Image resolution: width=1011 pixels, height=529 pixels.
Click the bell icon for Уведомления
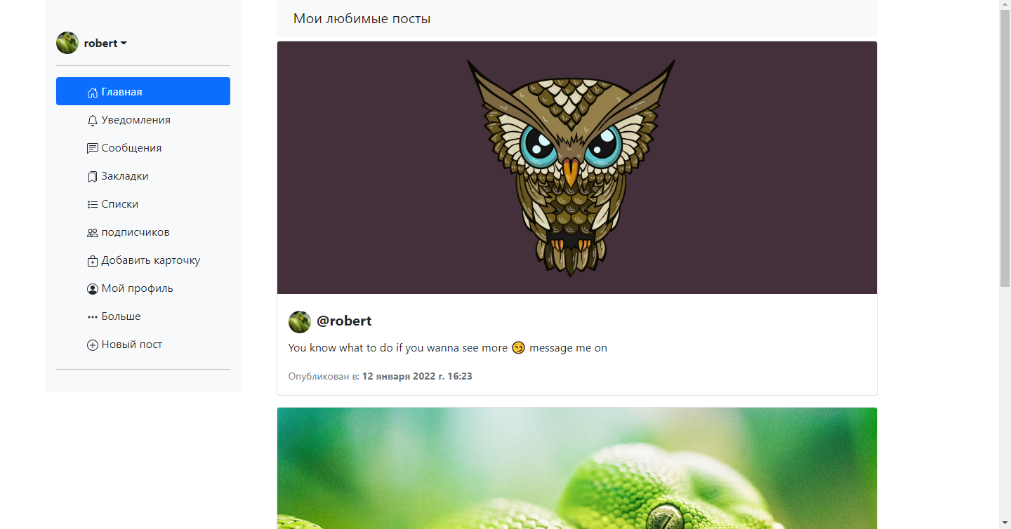click(93, 120)
